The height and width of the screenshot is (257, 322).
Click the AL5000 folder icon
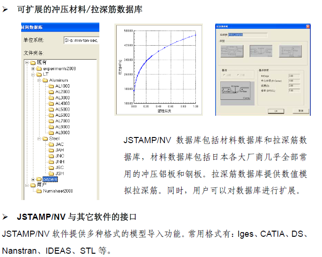(51, 109)
